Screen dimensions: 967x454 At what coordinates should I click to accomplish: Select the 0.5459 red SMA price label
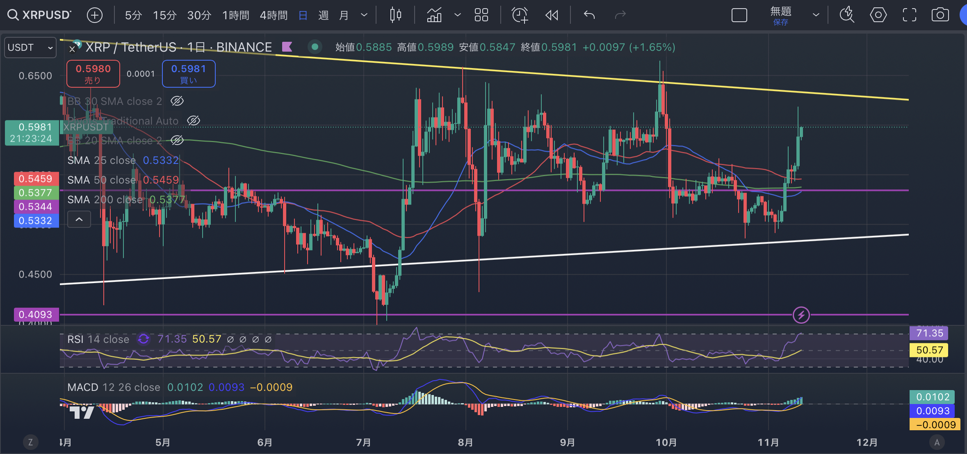coord(36,179)
